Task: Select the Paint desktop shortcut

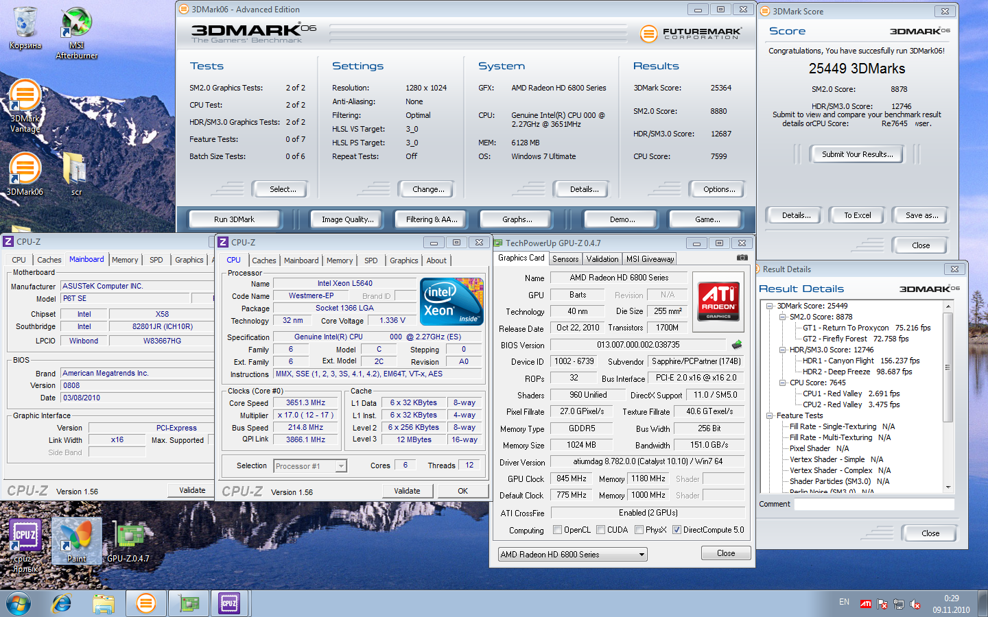Action: click(x=76, y=541)
